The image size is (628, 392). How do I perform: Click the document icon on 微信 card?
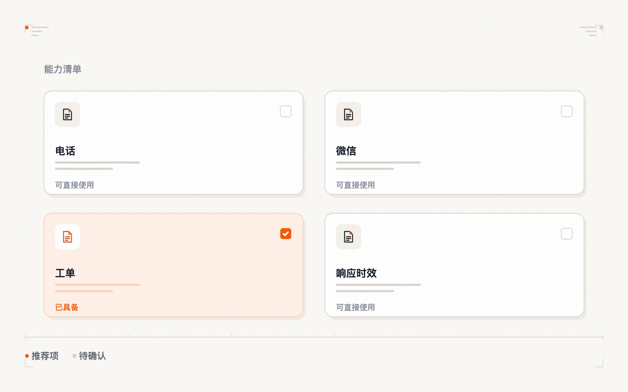[349, 114]
